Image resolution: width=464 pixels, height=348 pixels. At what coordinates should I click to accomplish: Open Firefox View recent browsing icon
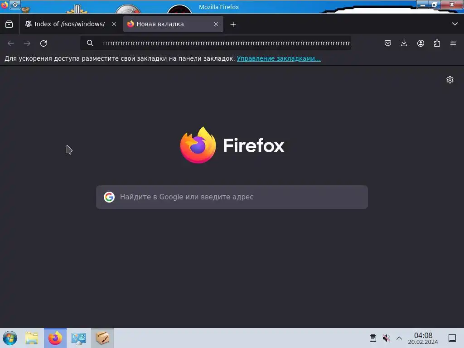tap(9, 24)
